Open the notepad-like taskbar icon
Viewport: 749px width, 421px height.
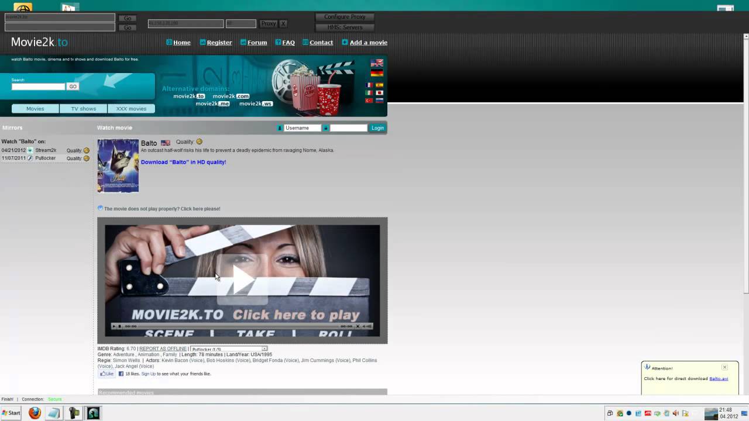click(54, 413)
